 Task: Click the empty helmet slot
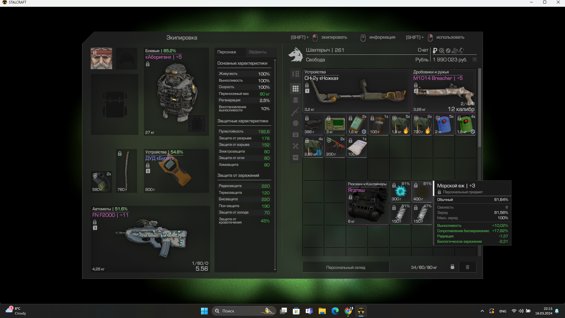coord(126,58)
